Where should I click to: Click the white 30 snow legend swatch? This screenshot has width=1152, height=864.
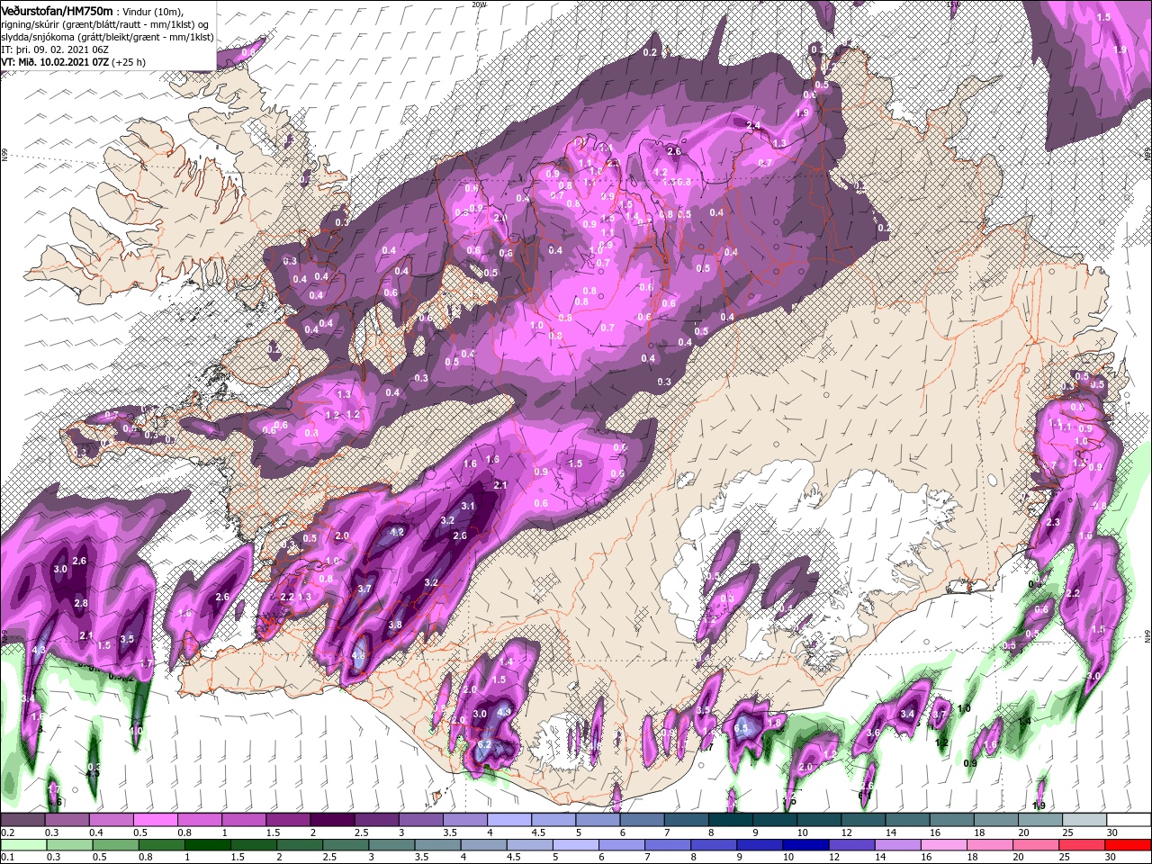tap(1128, 820)
